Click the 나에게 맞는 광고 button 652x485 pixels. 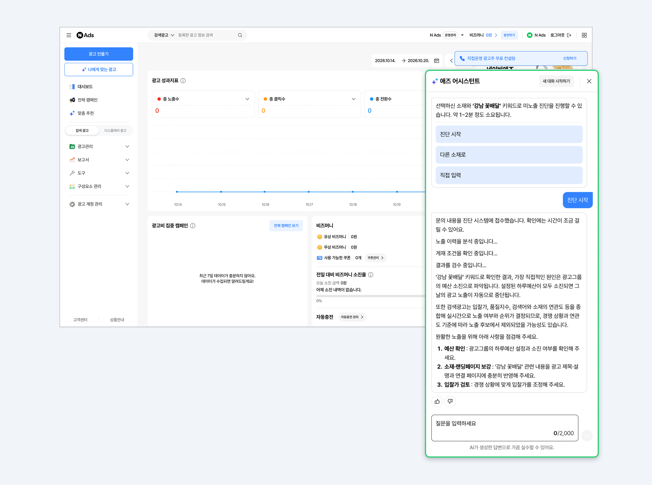tap(98, 69)
